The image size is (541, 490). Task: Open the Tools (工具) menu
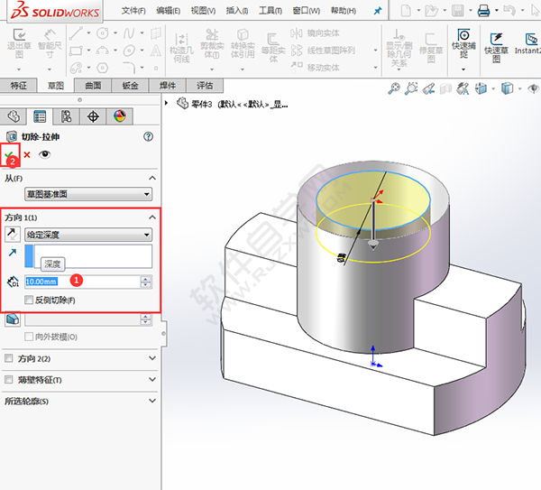click(x=270, y=11)
